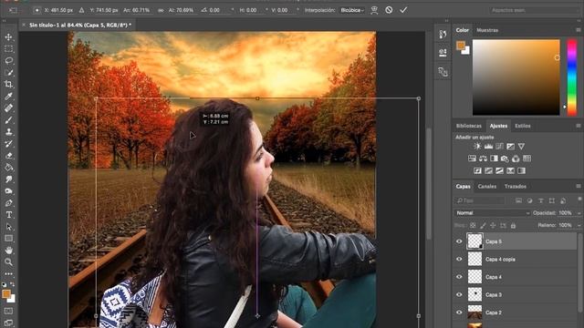Screen dimensions: 584x328
Task: Select the Path Selection tool
Action: (x=8, y=227)
